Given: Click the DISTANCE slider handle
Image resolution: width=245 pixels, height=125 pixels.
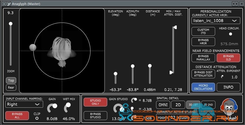Looking at the screenshot, I should pyautogui.click(x=150, y=66).
